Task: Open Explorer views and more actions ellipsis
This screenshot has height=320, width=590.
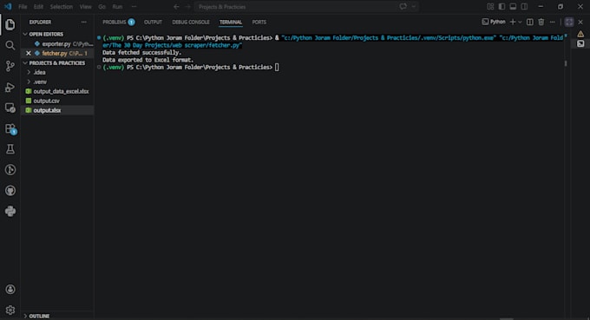Action: tap(83, 23)
